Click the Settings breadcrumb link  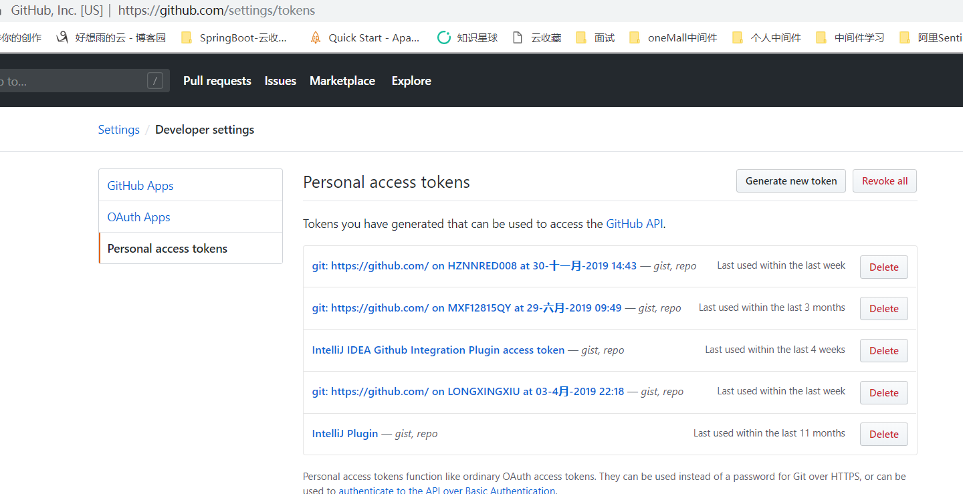(x=119, y=130)
